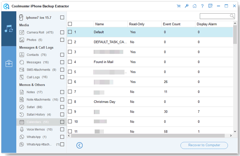Check the row 1 Default checkbox
This screenshot has width=240, height=156.
(70, 32)
